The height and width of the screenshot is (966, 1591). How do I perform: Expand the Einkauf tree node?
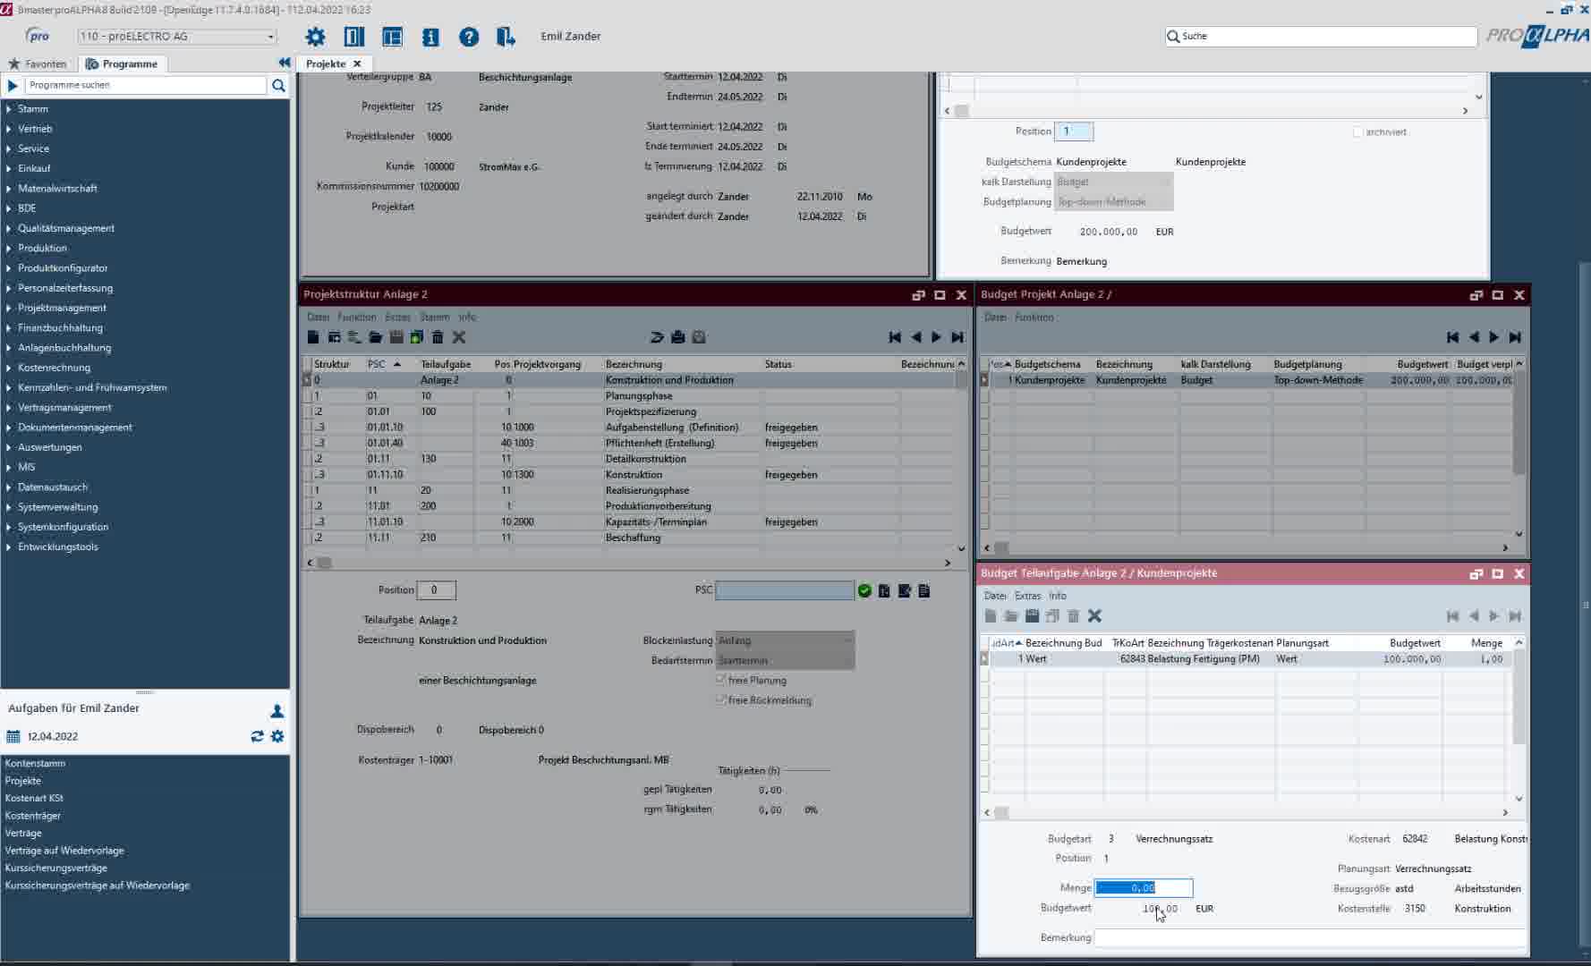[x=8, y=168]
